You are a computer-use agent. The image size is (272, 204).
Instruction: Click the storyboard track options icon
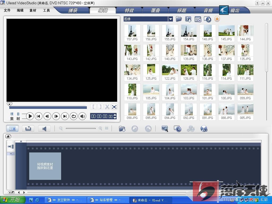(x=11, y=147)
